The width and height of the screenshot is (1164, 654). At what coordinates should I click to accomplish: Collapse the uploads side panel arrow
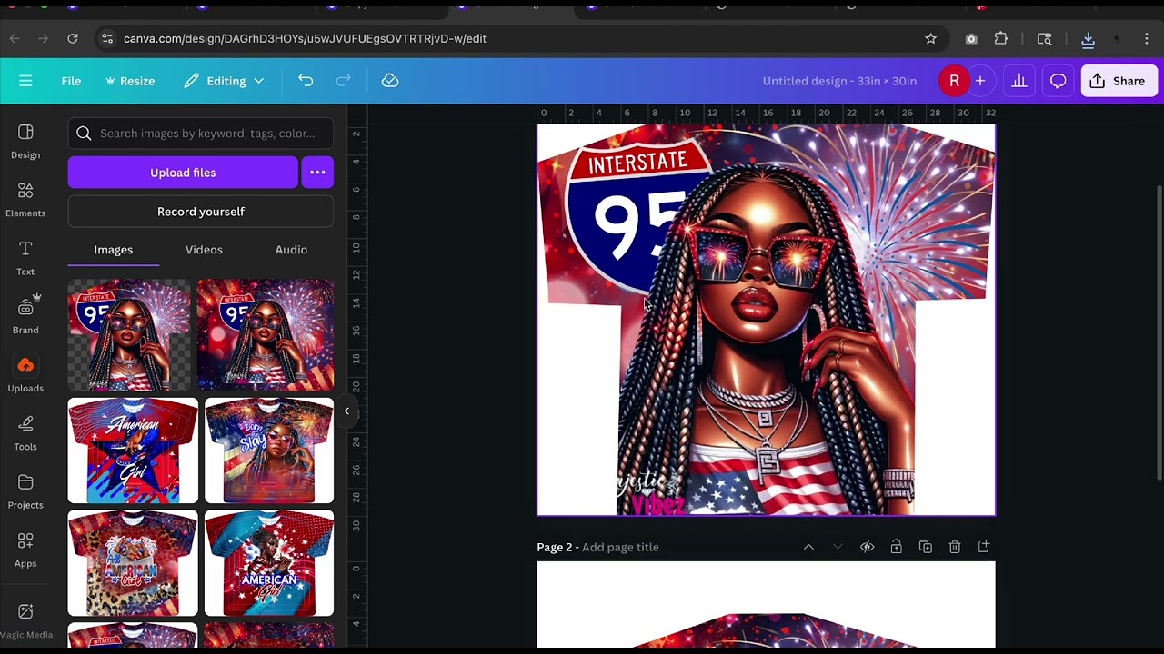coord(346,411)
